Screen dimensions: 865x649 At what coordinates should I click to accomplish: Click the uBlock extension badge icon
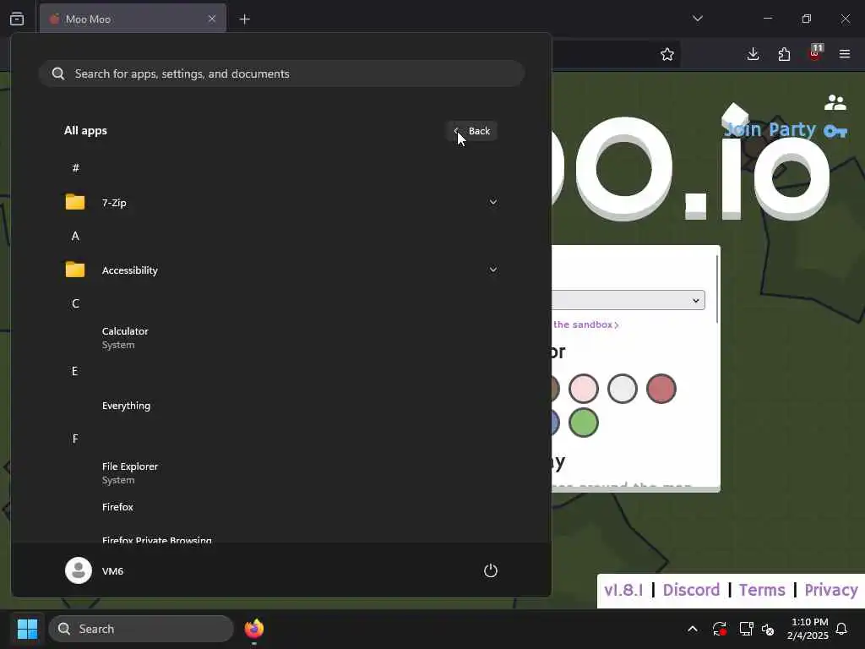pyautogui.click(x=815, y=53)
